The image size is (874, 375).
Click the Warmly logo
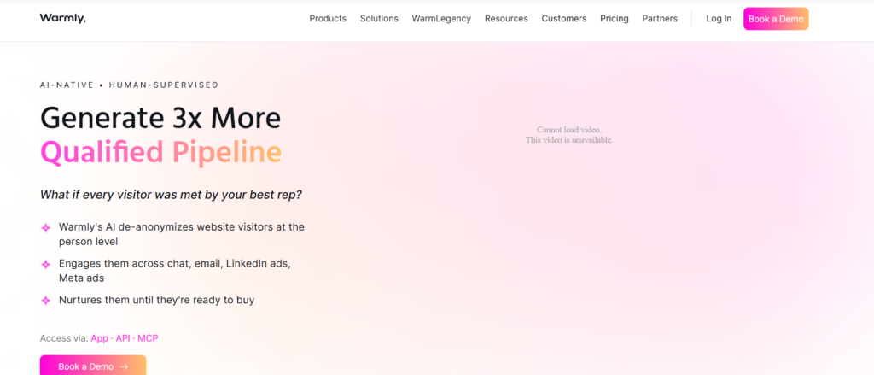point(62,19)
